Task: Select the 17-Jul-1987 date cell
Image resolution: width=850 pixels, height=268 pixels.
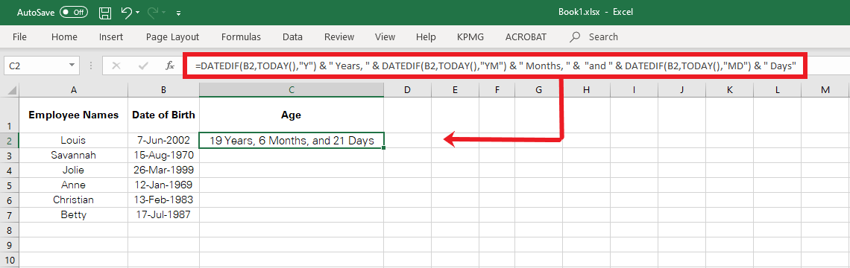Action: pyautogui.click(x=164, y=214)
